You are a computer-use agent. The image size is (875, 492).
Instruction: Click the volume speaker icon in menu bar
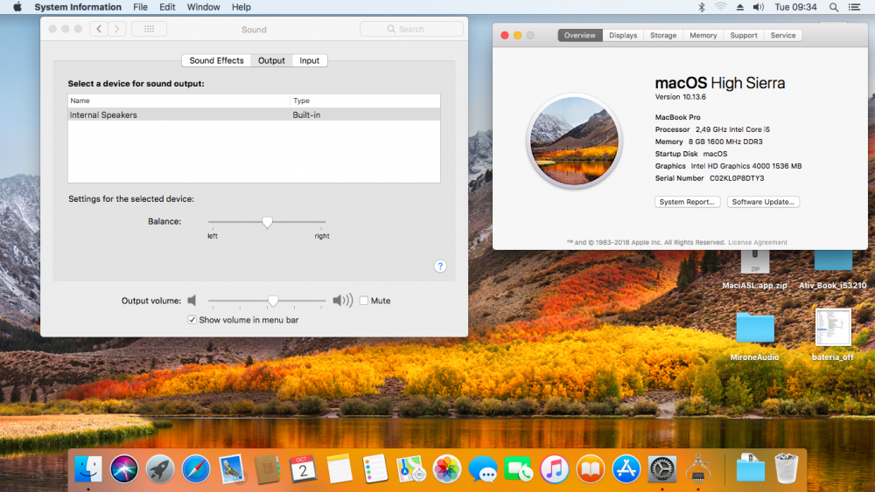759,7
